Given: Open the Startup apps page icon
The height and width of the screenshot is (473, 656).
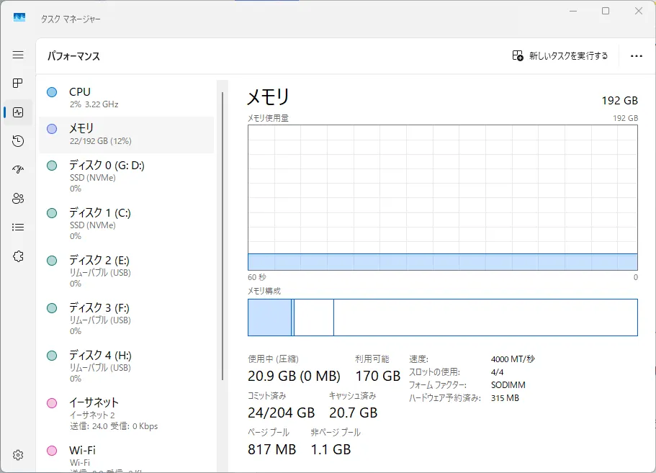Looking at the screenshot, I should (18, 170).
